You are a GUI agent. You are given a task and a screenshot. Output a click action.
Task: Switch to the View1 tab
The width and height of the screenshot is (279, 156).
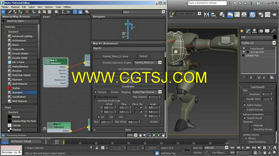pos(47,17)
